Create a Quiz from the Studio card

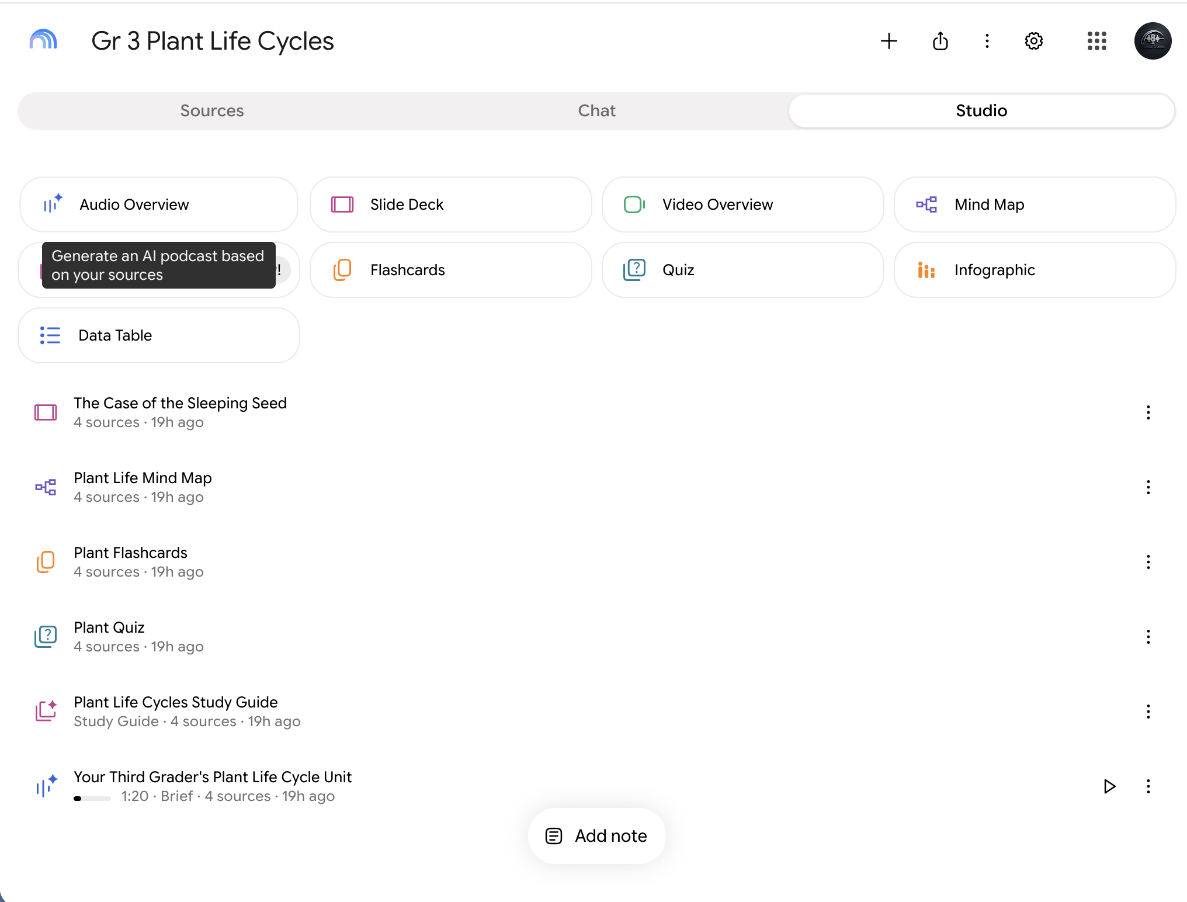point(743,270)
